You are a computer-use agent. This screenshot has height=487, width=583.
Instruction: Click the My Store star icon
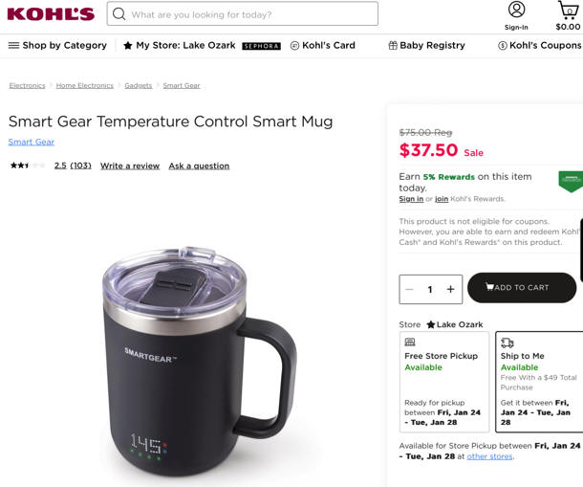[x=127, y=45]
